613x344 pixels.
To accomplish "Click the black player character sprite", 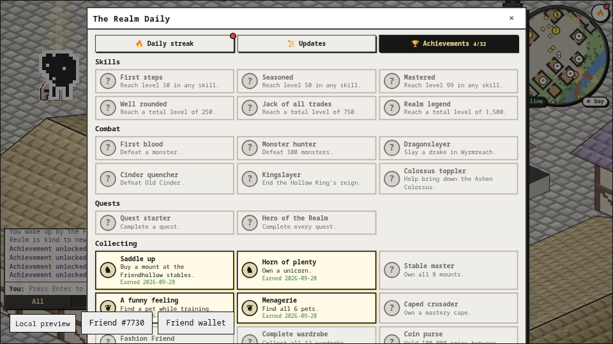I will [60, 76].
